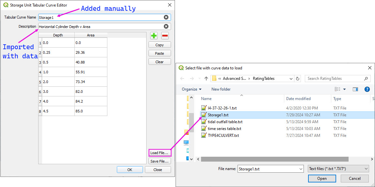Open the Organize menu
Viewport: 375px width, 187px height.
(192, 89)
